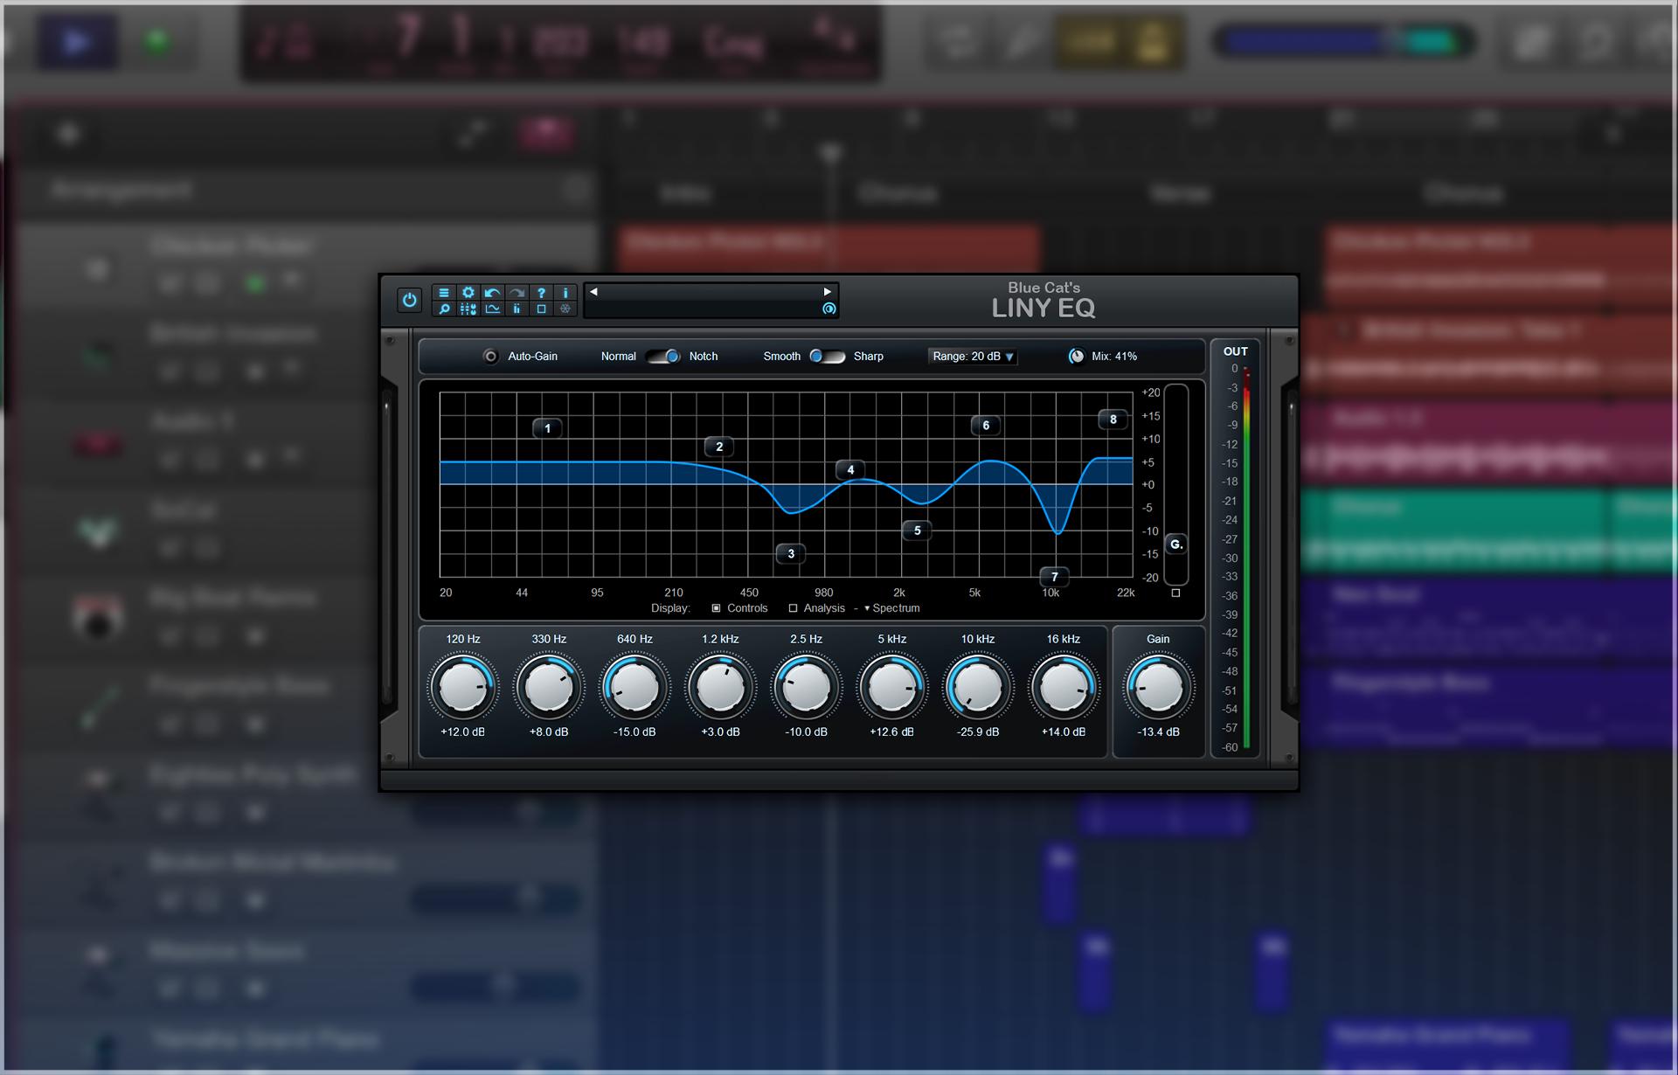Image resolution: width=1678 pixels, height=1075 pixels.
Task: Click the 2.5 Hz band knob
Action: tap(806, 687)
